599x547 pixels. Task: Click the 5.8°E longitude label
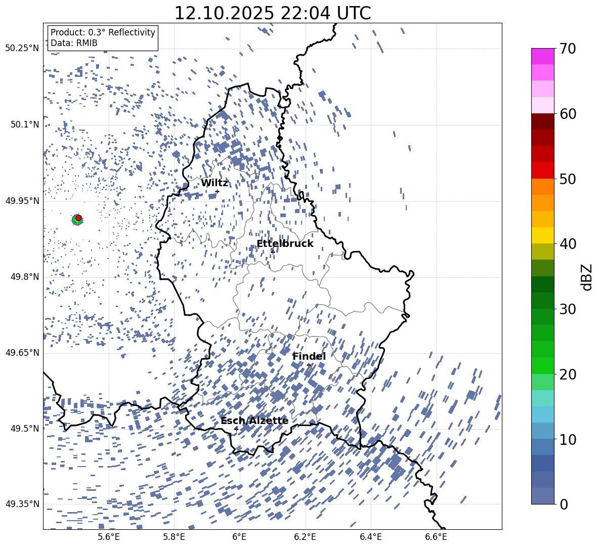coord(174,537)
